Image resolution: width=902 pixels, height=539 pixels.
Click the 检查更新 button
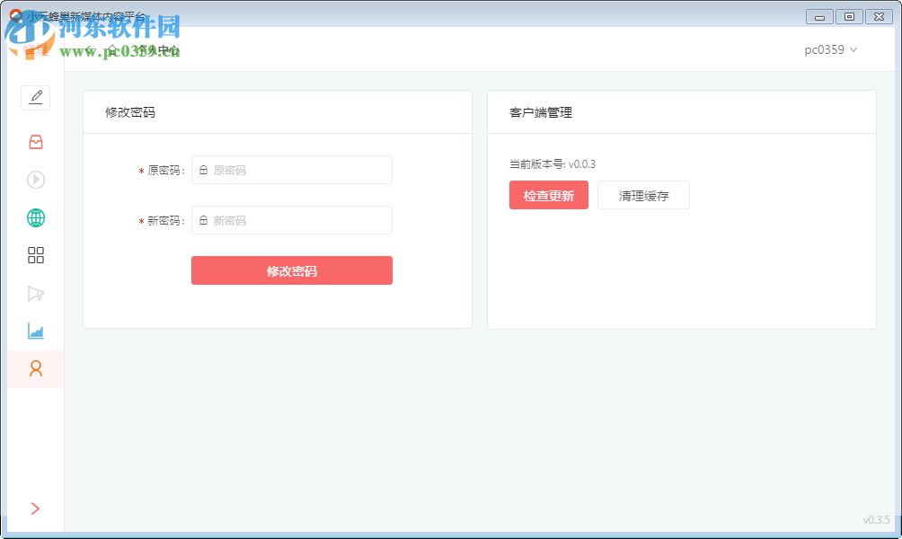pyautogui.click(x=548, y=195)
